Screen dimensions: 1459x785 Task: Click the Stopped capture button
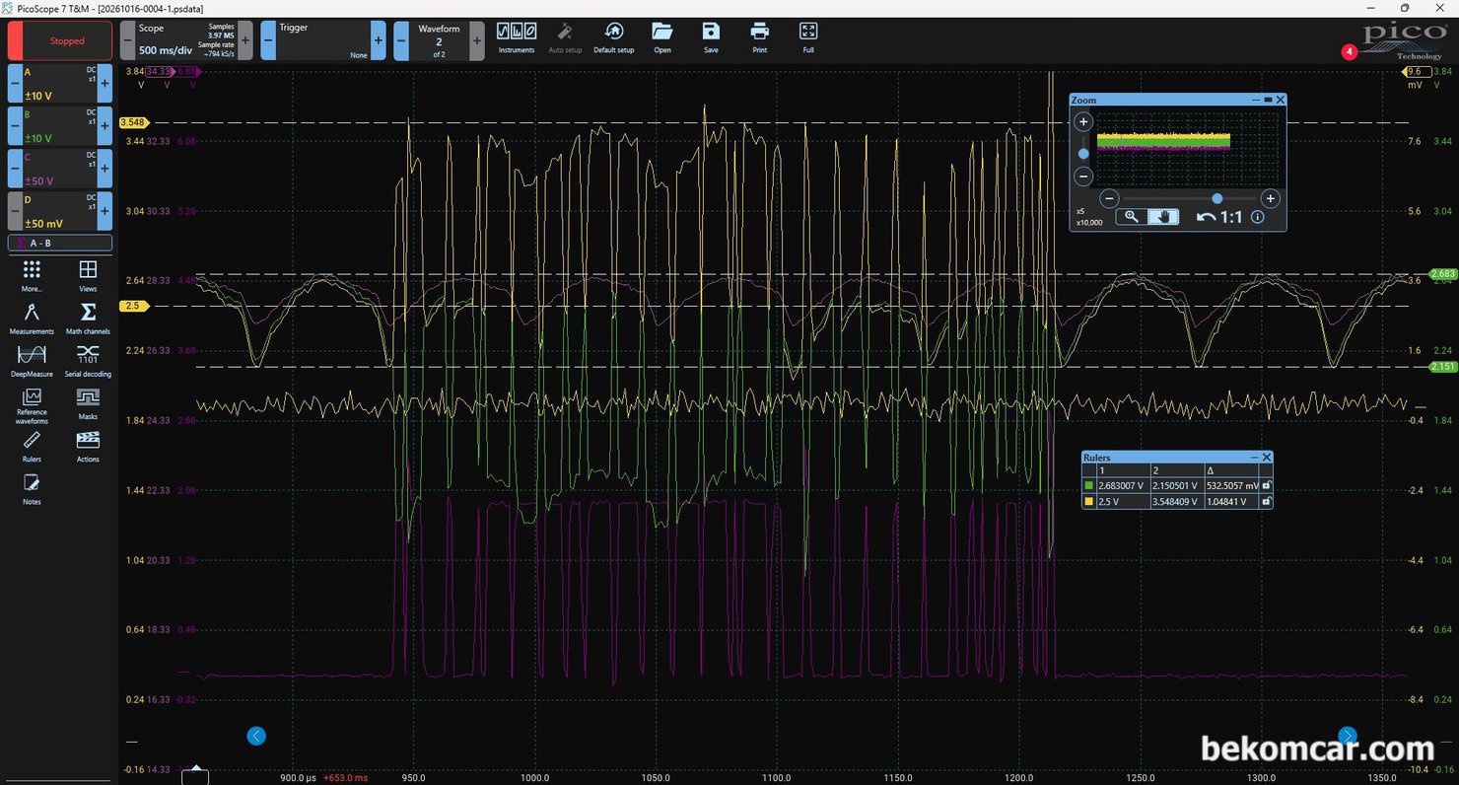point(60,41)
